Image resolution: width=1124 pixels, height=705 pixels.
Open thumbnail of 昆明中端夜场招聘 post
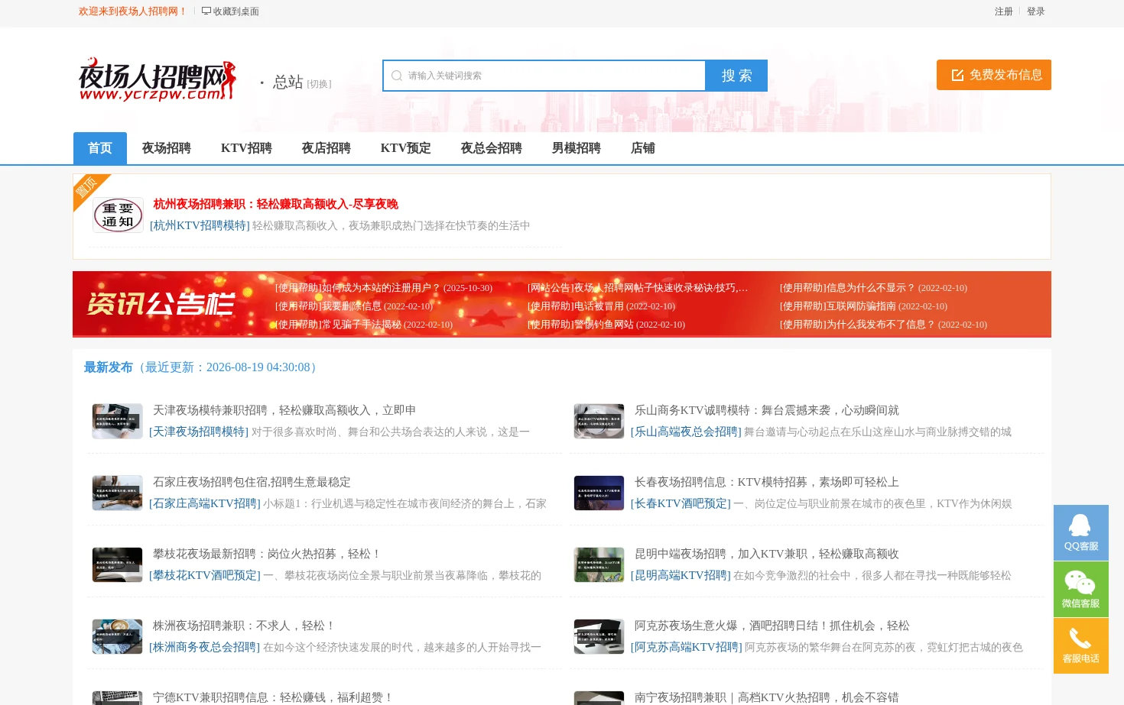pyautogui.click(x=599, y=564)
